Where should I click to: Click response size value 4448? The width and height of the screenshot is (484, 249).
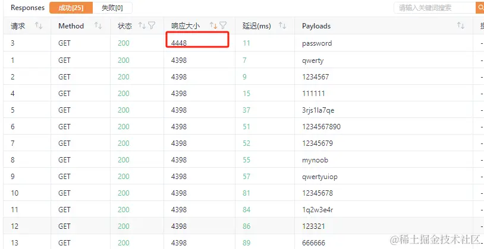(179, 43)
